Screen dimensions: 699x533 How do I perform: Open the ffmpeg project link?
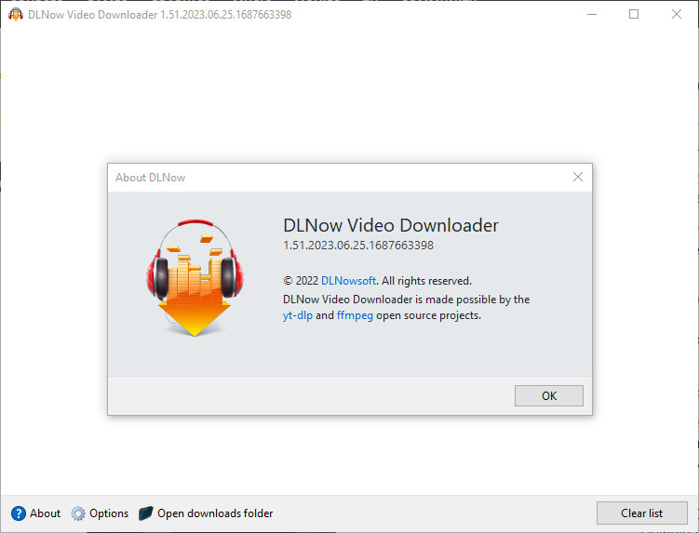[x=355, y=315]
